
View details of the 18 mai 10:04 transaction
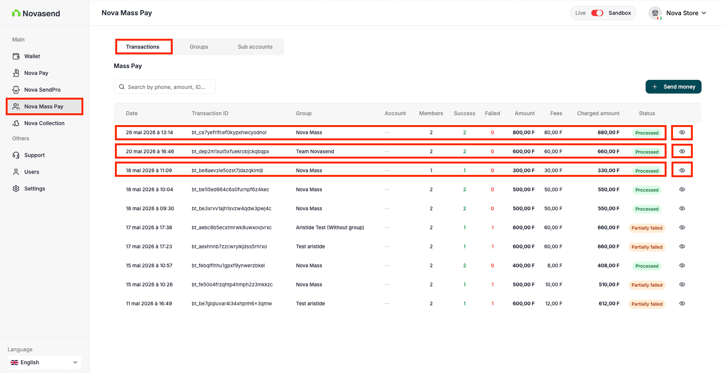click(x=682, y=189)
